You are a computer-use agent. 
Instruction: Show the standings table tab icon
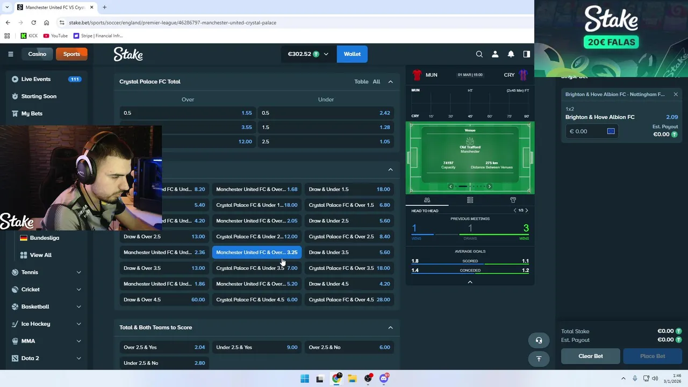pos(470,200)
